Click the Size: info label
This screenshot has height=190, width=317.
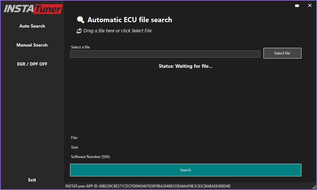[74, 147]
